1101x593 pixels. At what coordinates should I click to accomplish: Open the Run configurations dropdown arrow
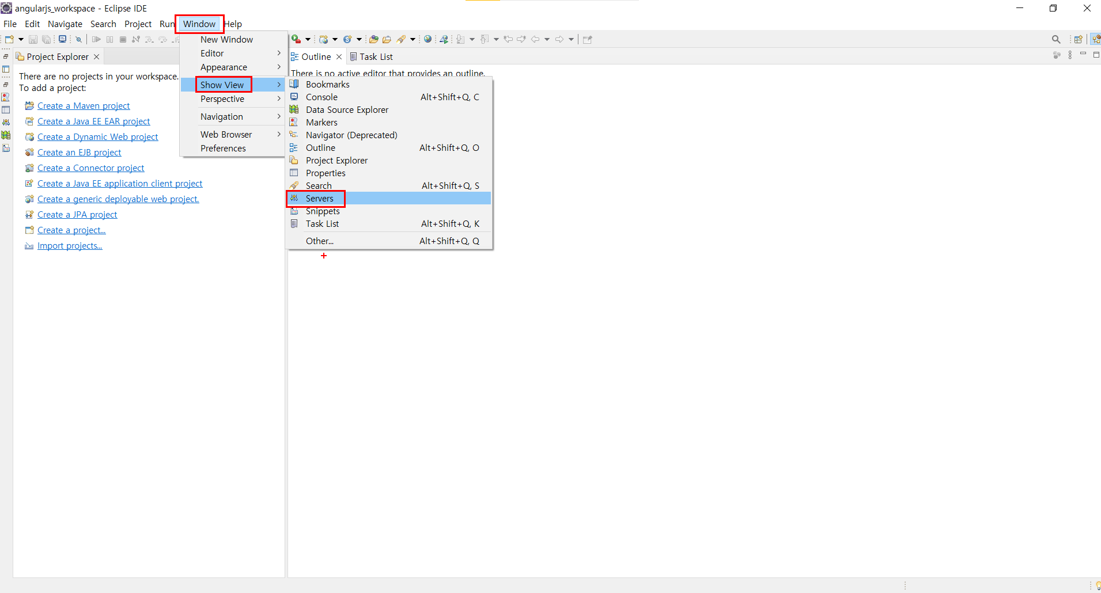point(308,39)
